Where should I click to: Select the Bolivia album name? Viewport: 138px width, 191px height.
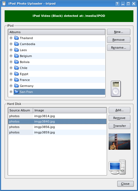(x=25, y=62)
